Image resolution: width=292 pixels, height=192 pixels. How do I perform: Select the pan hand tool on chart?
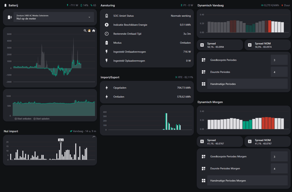click(x=89, y=31)
